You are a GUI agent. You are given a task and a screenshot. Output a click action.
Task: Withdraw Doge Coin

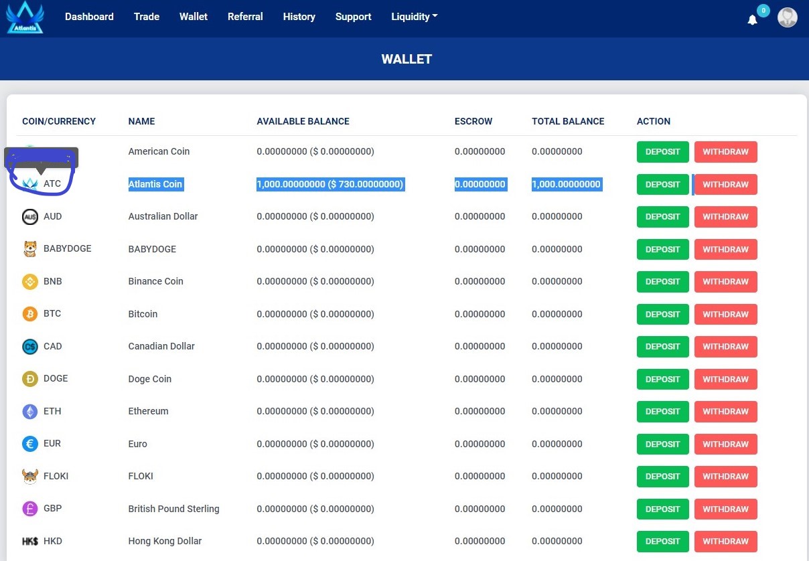tap(725, 380)
